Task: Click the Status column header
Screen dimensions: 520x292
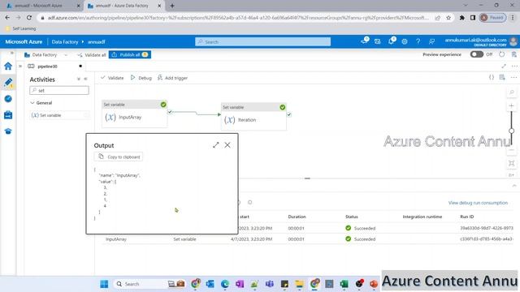Action: (352, 217)
